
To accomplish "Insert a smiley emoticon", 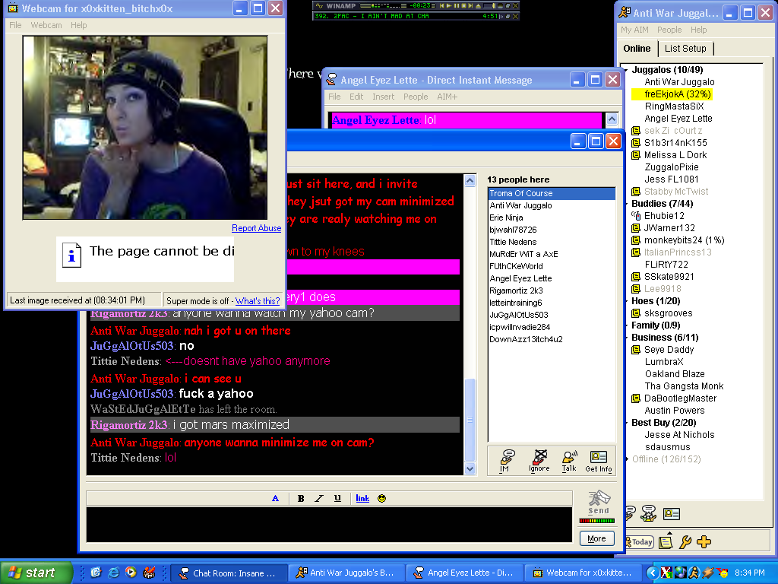I will (381, 498).
